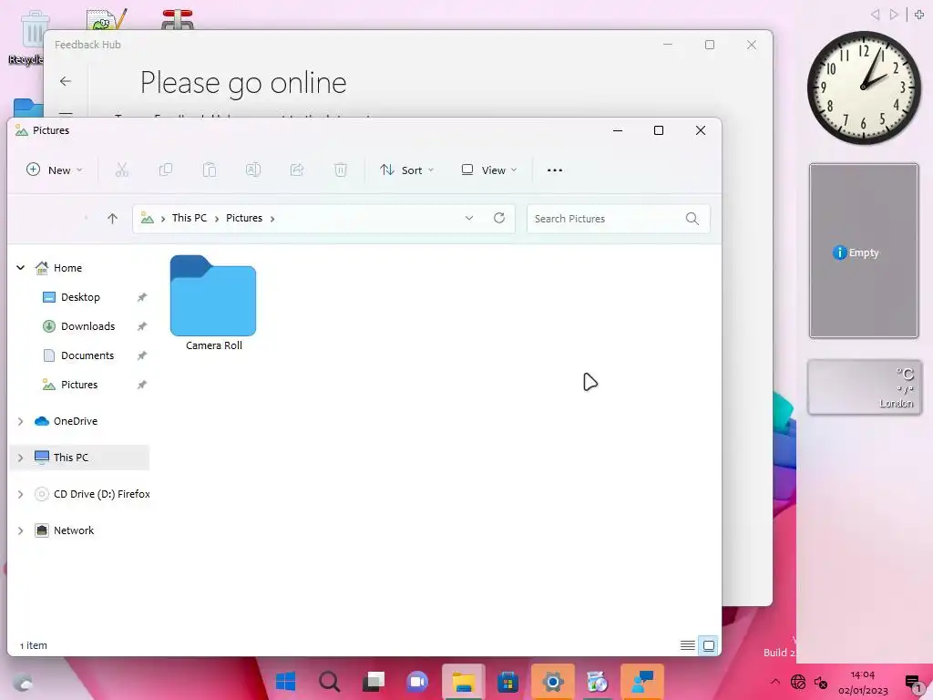Click the analog clock gadget

tap(864, 87)
